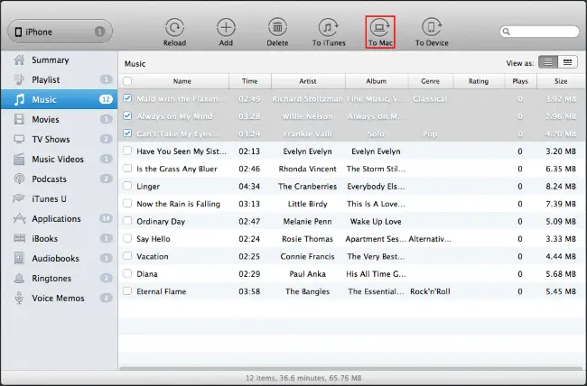Viewport: 587px width, 386px height.
Task: Uncheck Always on My Mind song
Action: click(127, 115)
